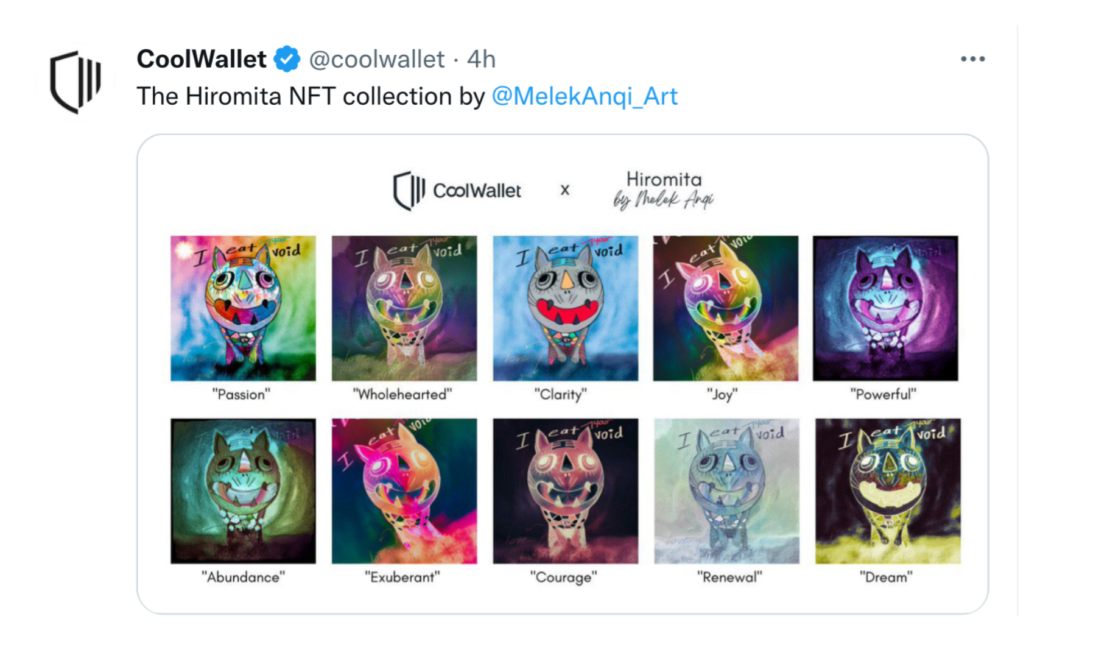The width and height of the screenshot is (1096, 658).
Task: Open the @coolwallet handle
Action: [376, 59]
